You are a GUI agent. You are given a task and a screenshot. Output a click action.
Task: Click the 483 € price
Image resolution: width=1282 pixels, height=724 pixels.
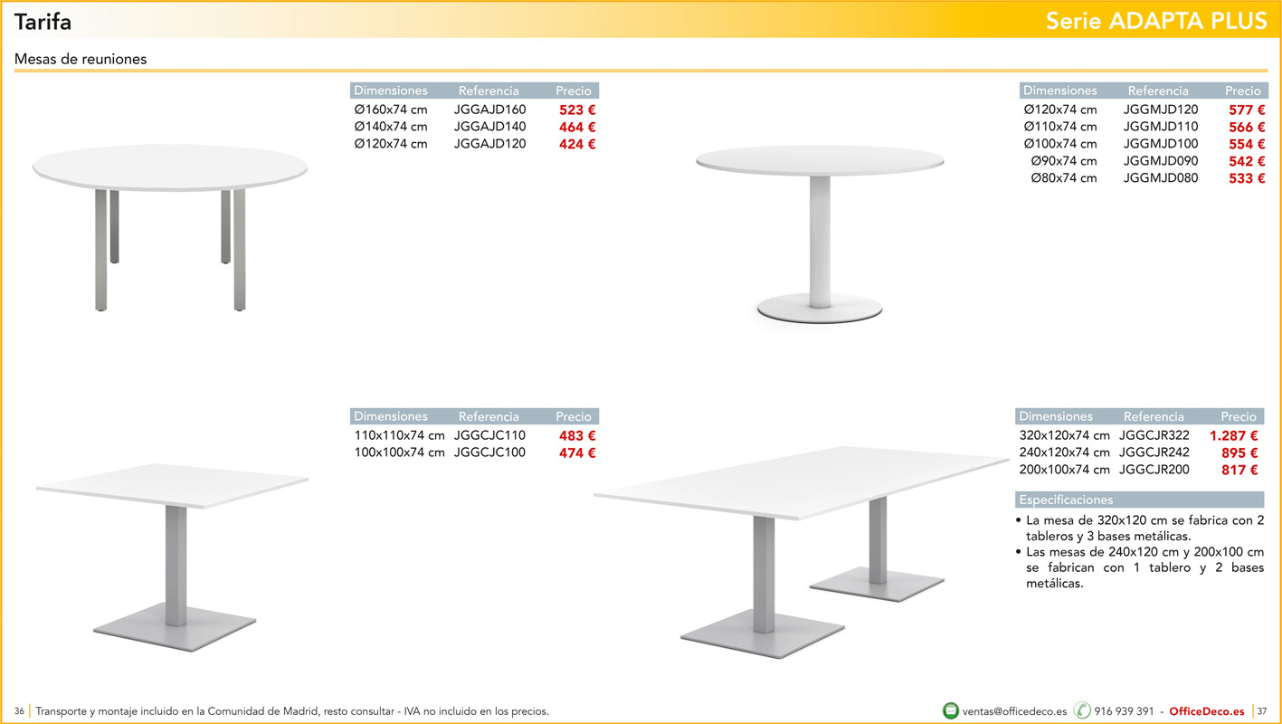[577, 436]
